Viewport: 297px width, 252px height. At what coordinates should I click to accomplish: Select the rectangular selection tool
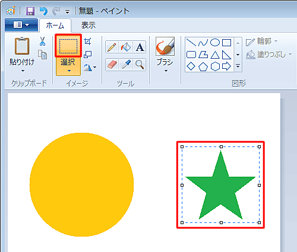tap(68, 46)
